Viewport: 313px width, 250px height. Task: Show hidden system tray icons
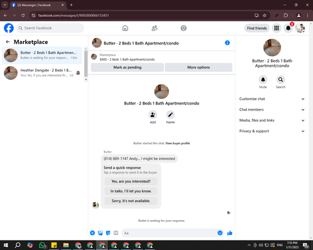pyautogui.click(x=249, y=245)
